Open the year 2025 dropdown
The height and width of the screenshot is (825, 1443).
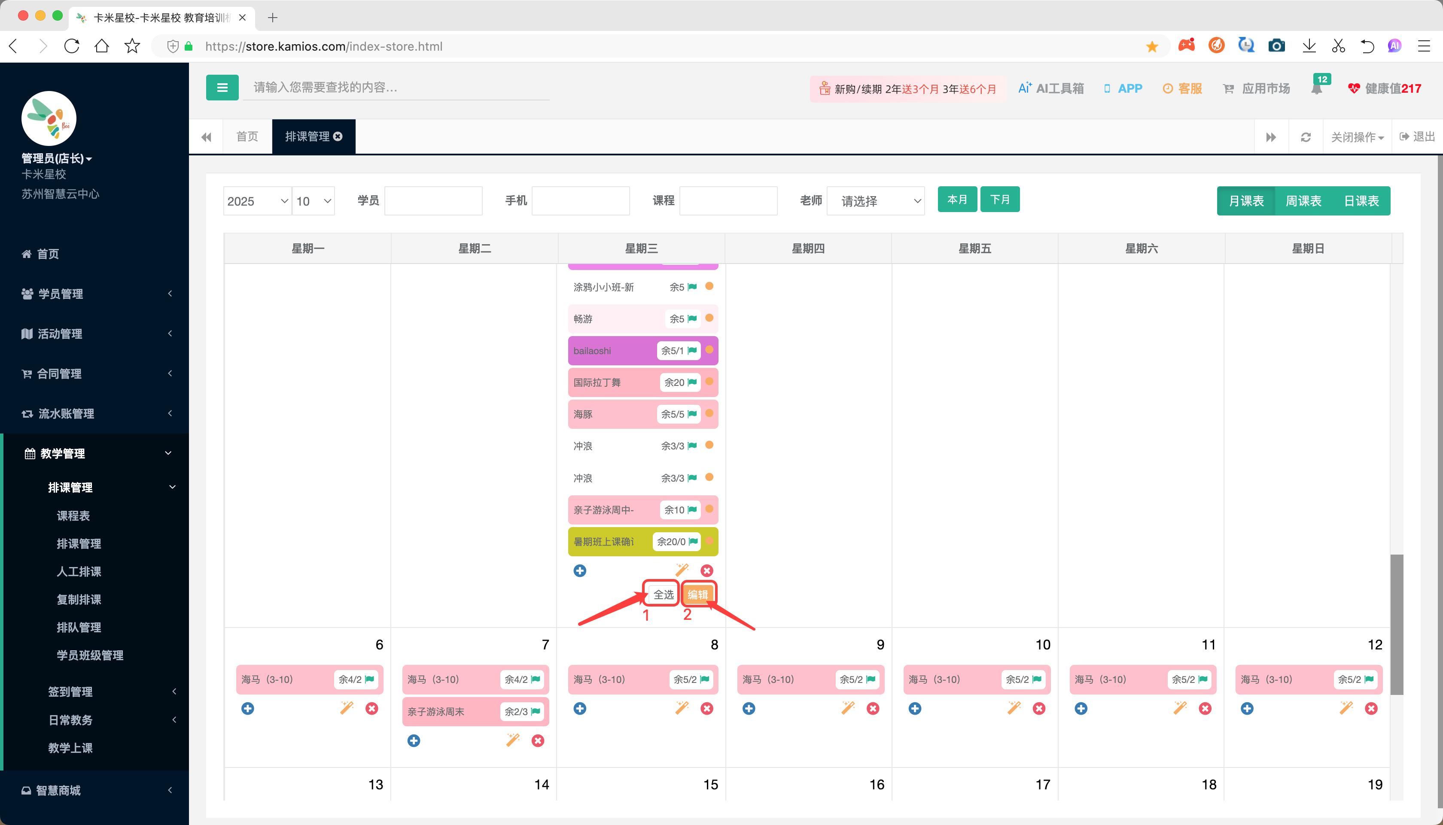pos(257,201)
